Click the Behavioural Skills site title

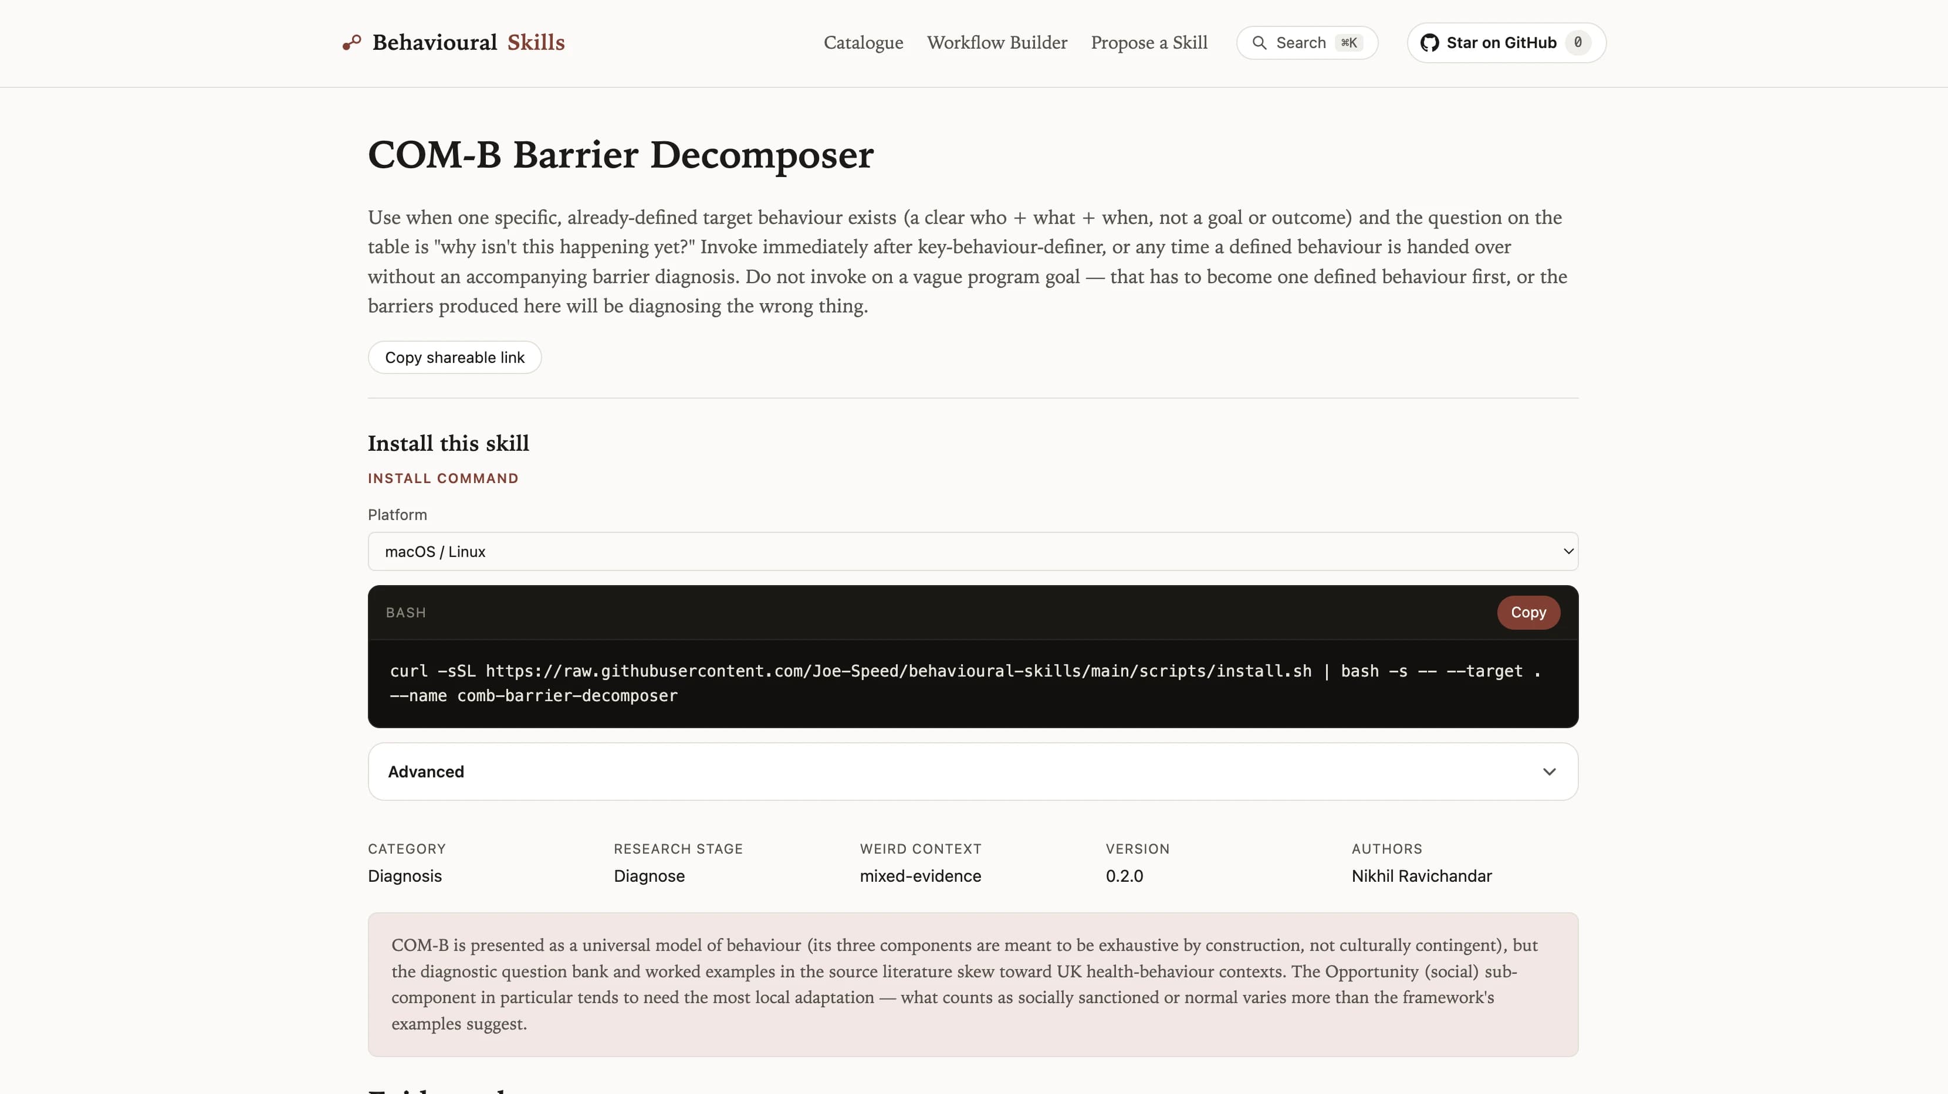[468, 43]
